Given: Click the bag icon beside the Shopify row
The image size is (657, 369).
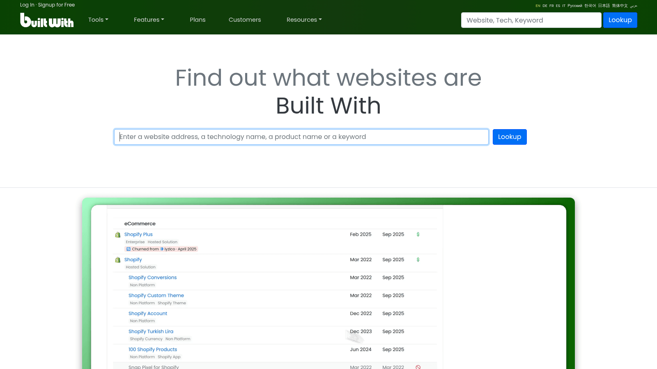Looking at the screenshot, I should click(118, 260).
